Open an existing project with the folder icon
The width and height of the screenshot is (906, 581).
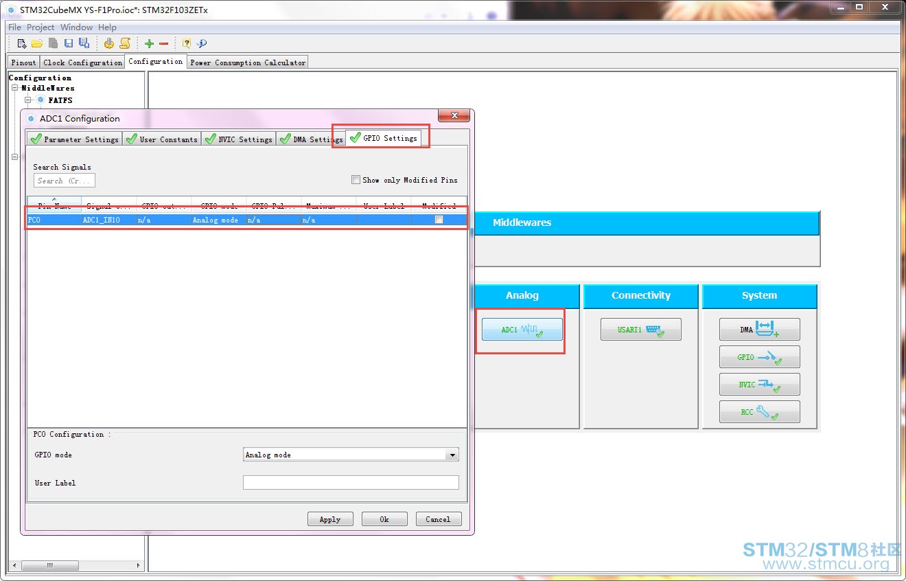pos(37,43)
